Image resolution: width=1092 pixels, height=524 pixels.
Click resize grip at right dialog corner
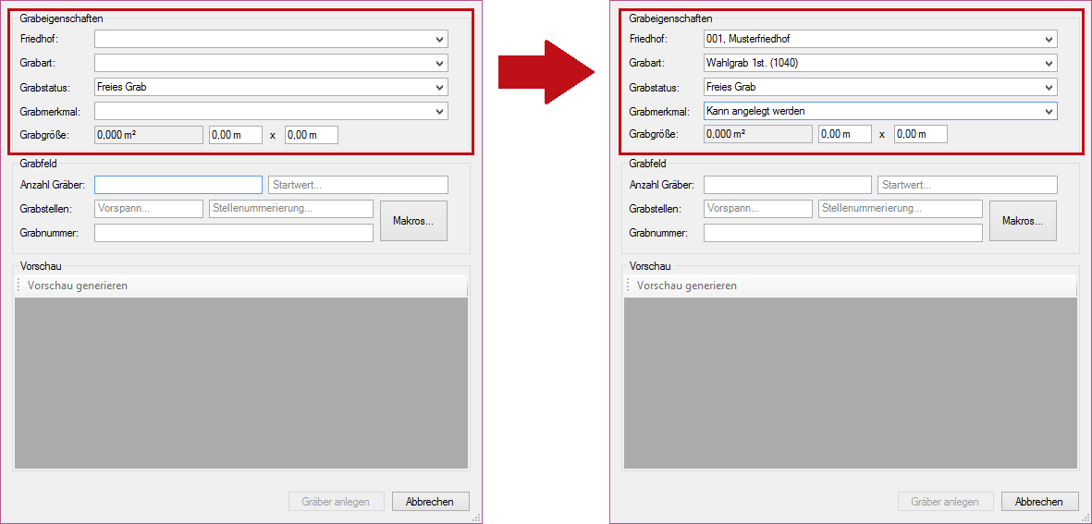(1086, 518)
